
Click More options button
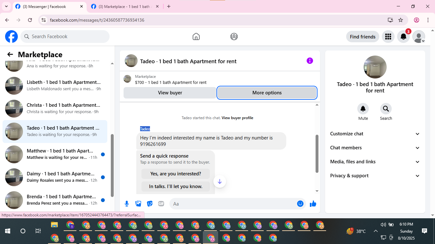pos(267,93)
